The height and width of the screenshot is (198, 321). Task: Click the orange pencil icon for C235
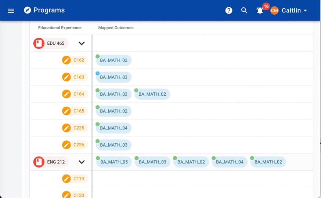[x=66, y=128]
